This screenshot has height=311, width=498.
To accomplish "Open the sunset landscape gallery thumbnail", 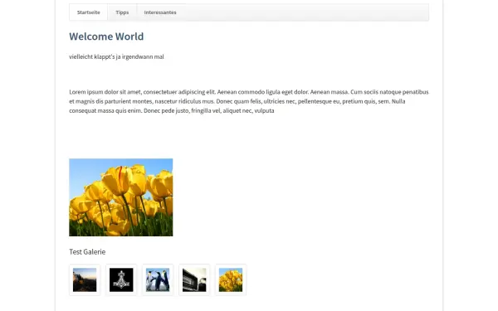I will pos(85,280).
